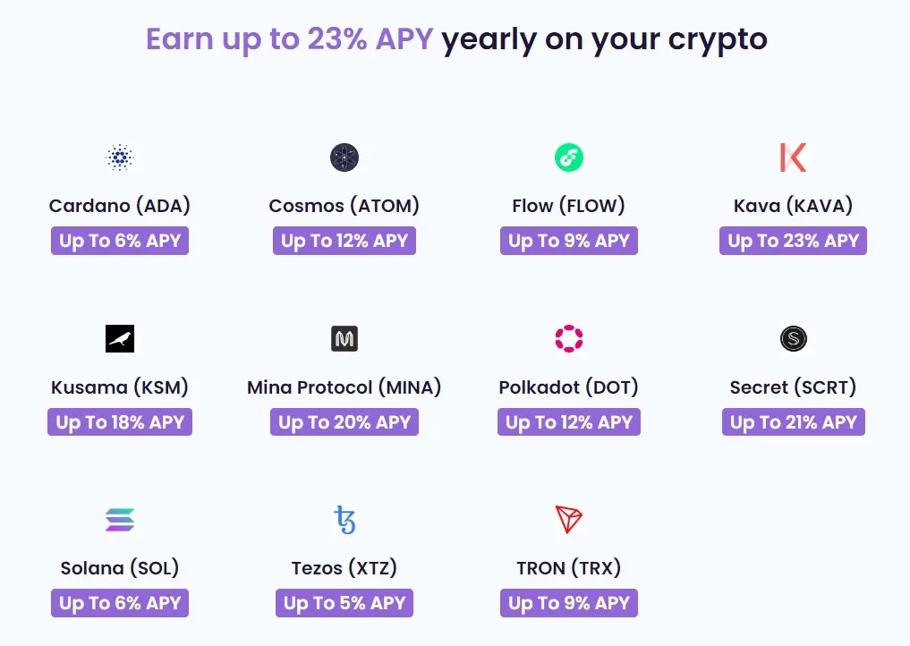Click the pink Polkadot logo icon
The height and width of the screenshot is (646, 910).
[568, 338]
